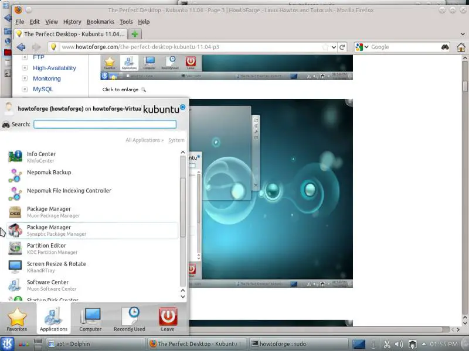Open the Kickoff K menu button
Viewport: 469px width, 351px height.
(x=7, y=343)
